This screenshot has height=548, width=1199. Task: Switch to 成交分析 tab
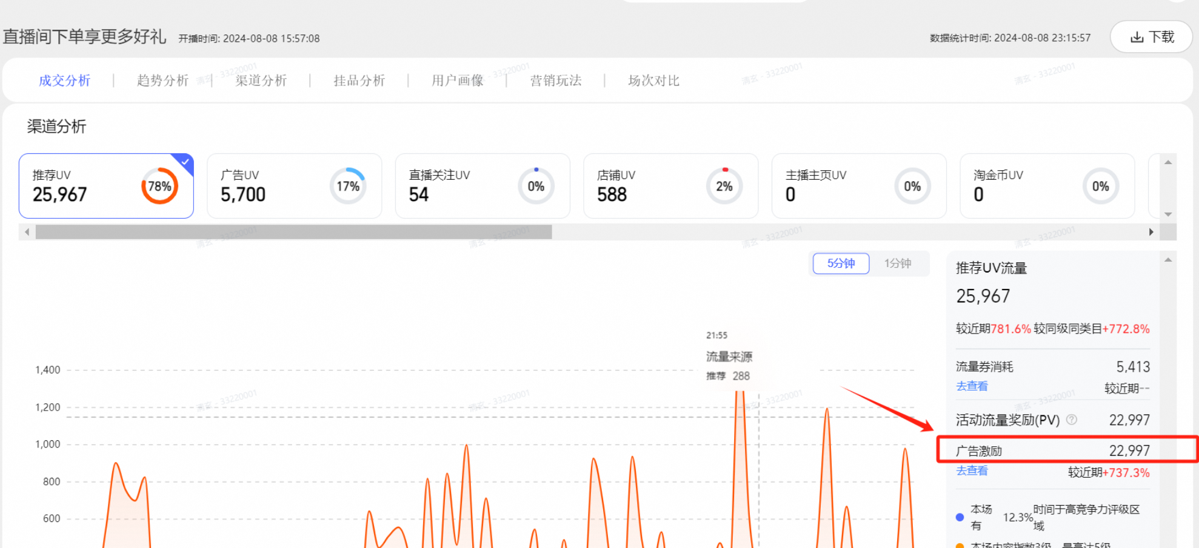(64, 81)
